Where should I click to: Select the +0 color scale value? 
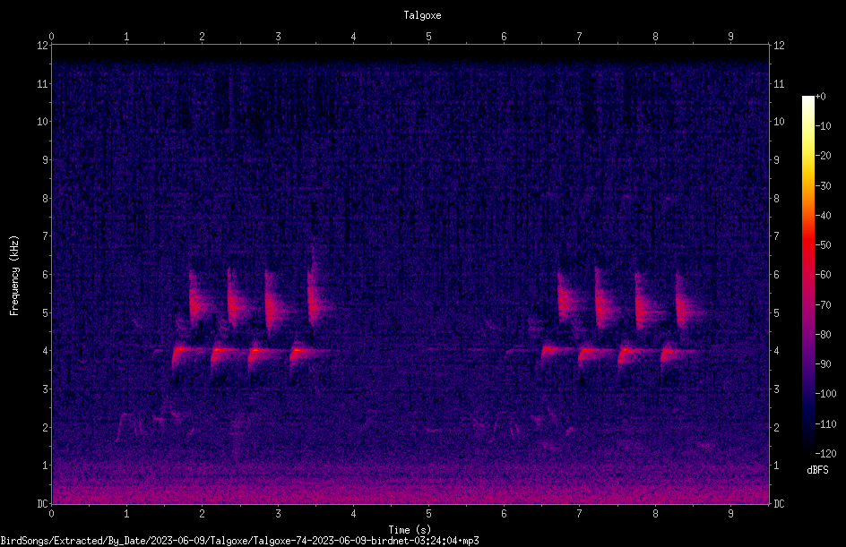click(x=820, y=97)
